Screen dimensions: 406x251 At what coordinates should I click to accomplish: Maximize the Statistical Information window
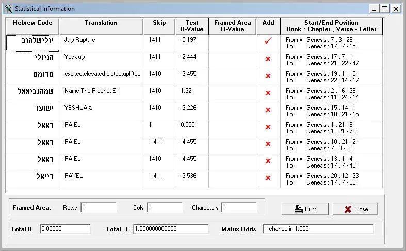[x=384, y=8]
